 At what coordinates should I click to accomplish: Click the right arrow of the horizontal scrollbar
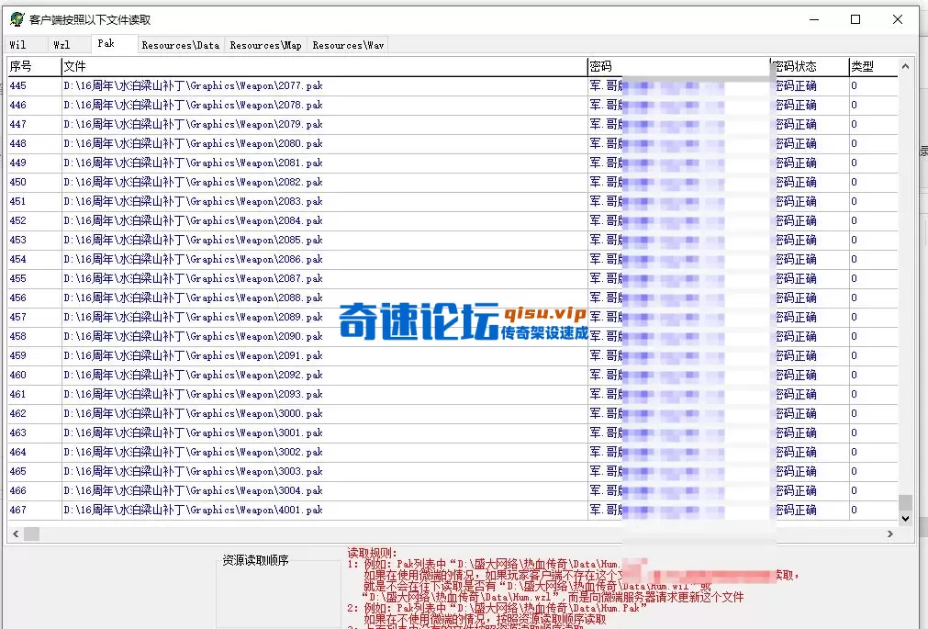[890, 532]
